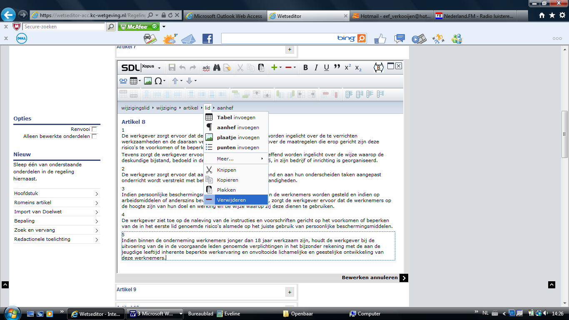The height and width of the screenshot is (320, 569).
Task: Expand the plus button next to Artikel 9
Action: click(290, 292)
